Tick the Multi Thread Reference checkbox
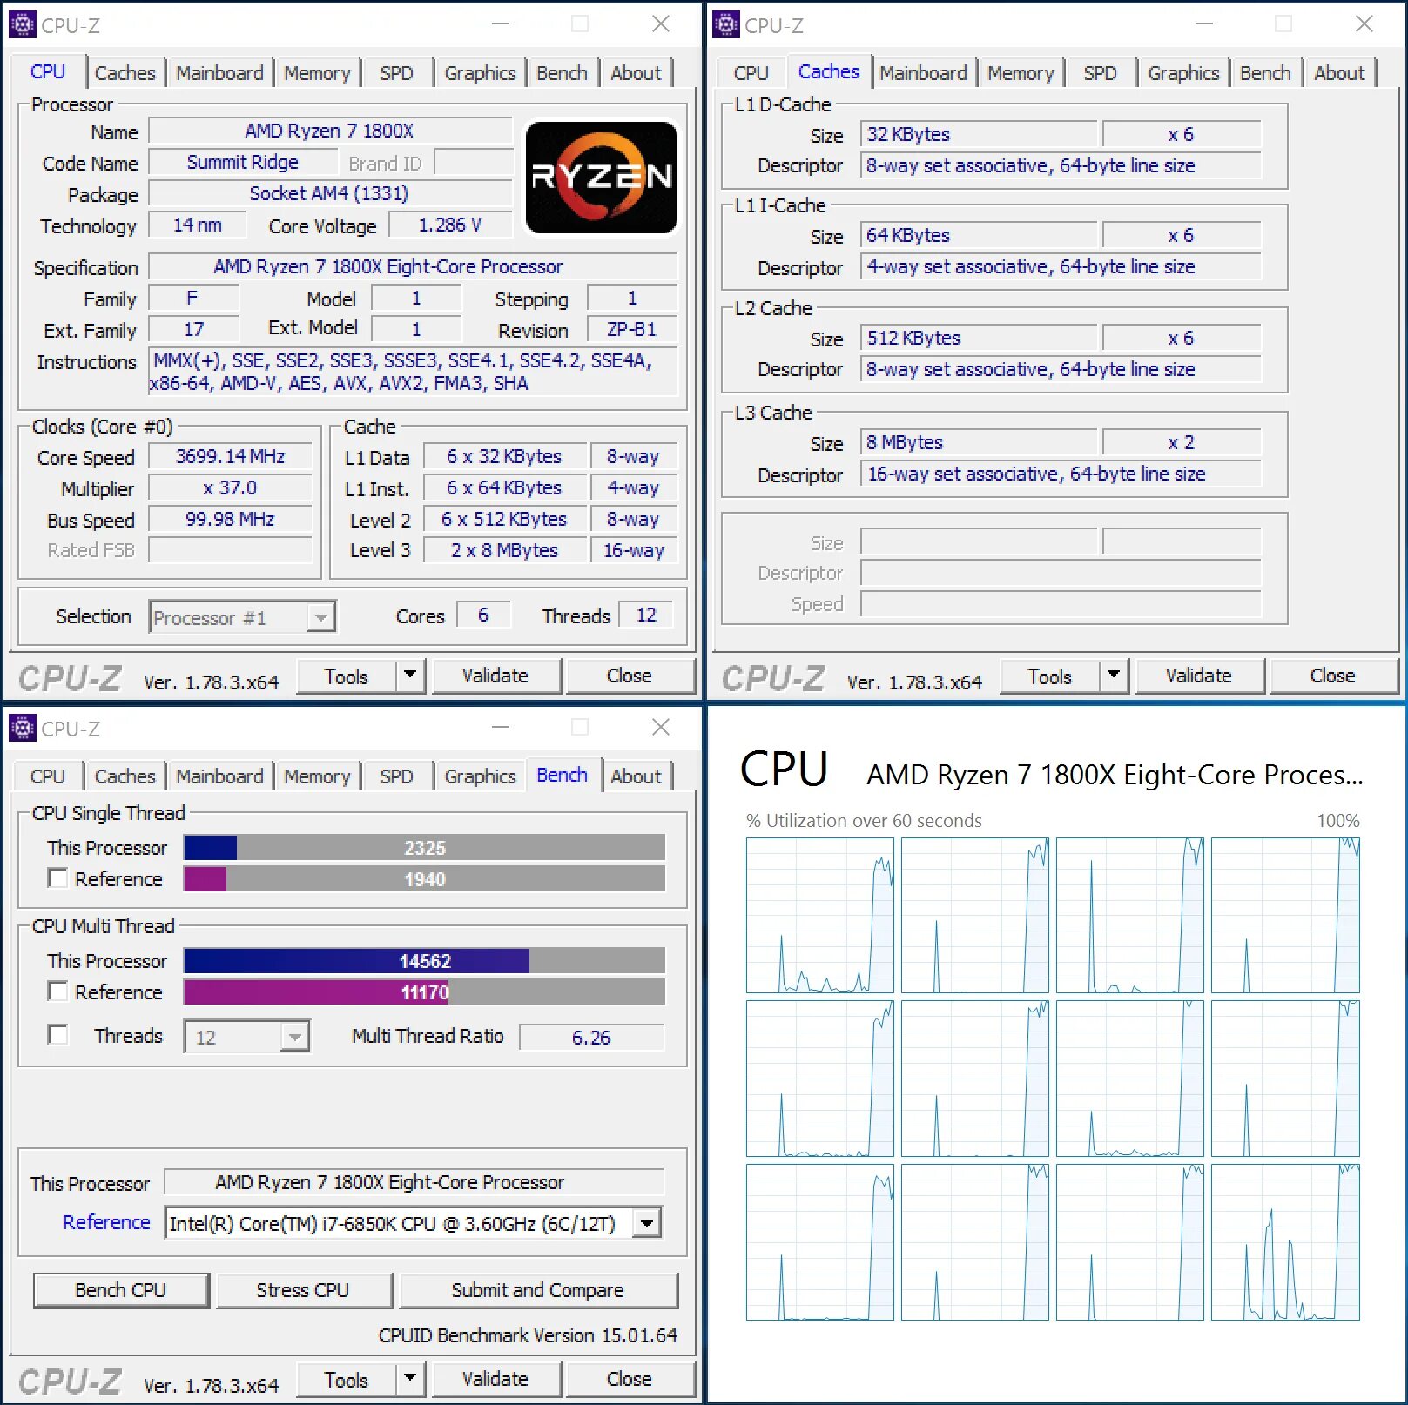The image size is (1408, 1405). (57, 992)
